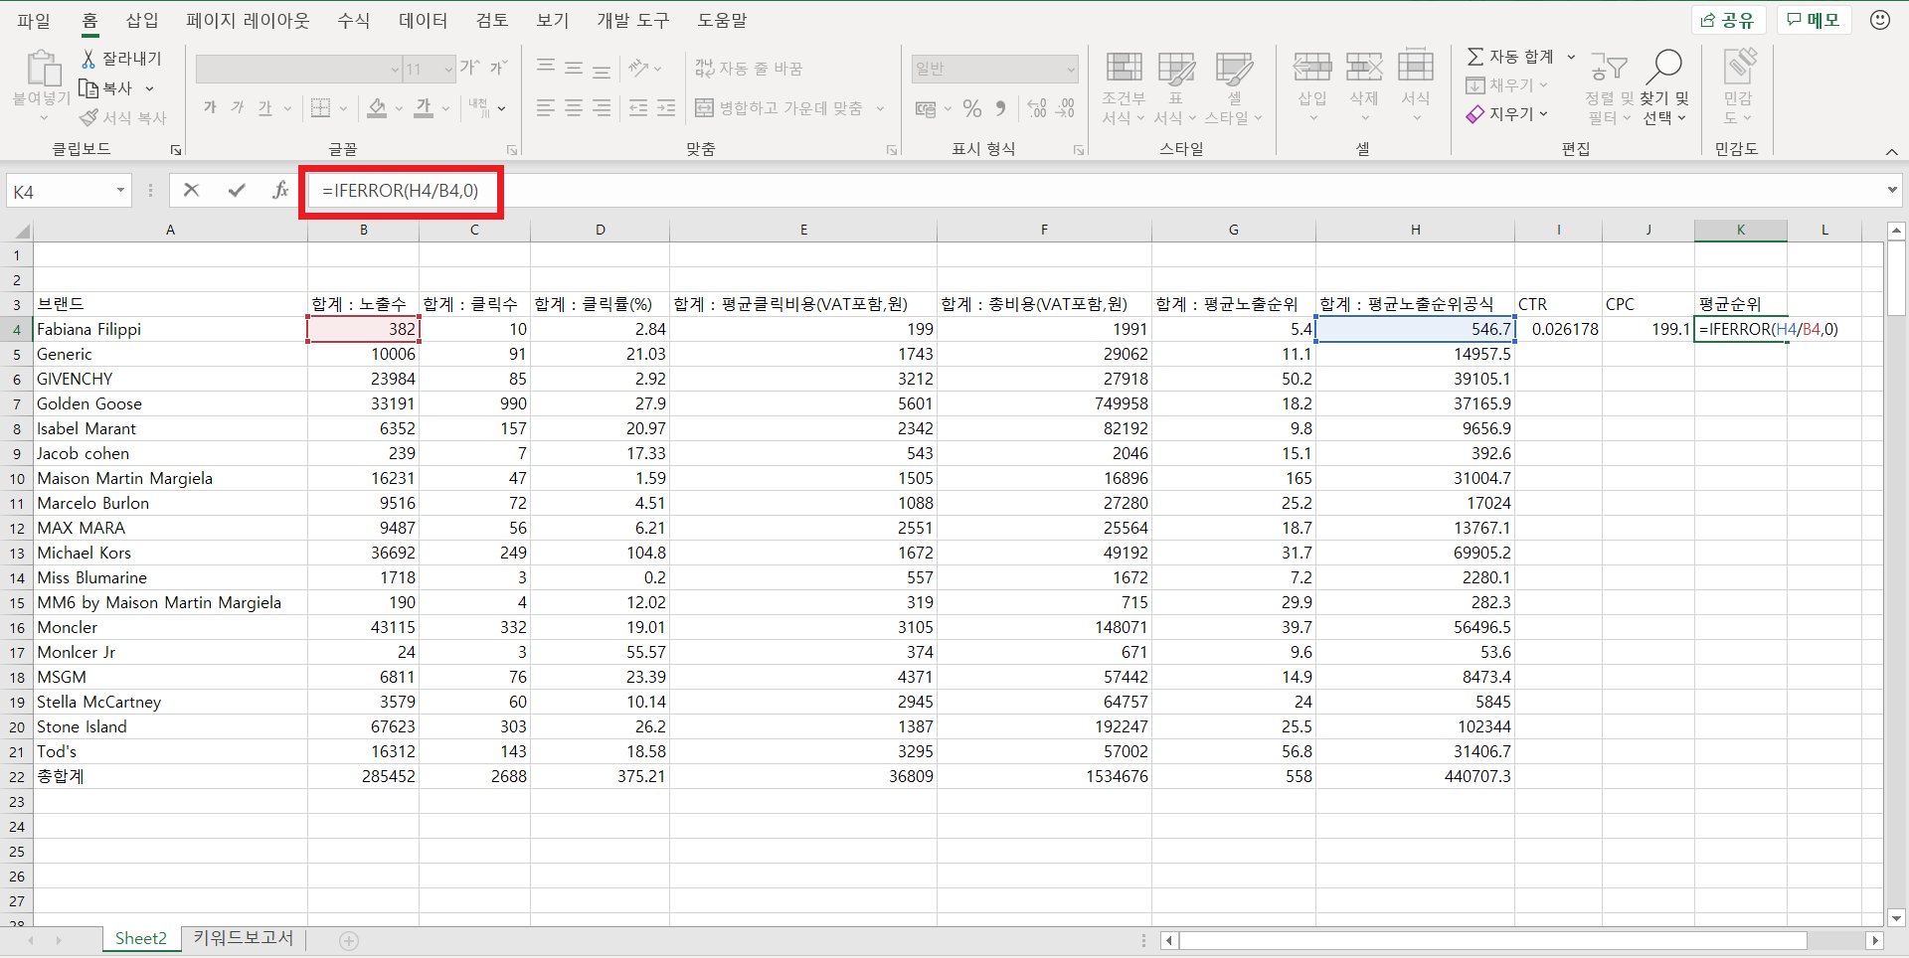Toggle Wrap Text (자동 줄 바꿈)
Image resolution: width=1909 pixels, height=958 pixels.
pos(749,68)
